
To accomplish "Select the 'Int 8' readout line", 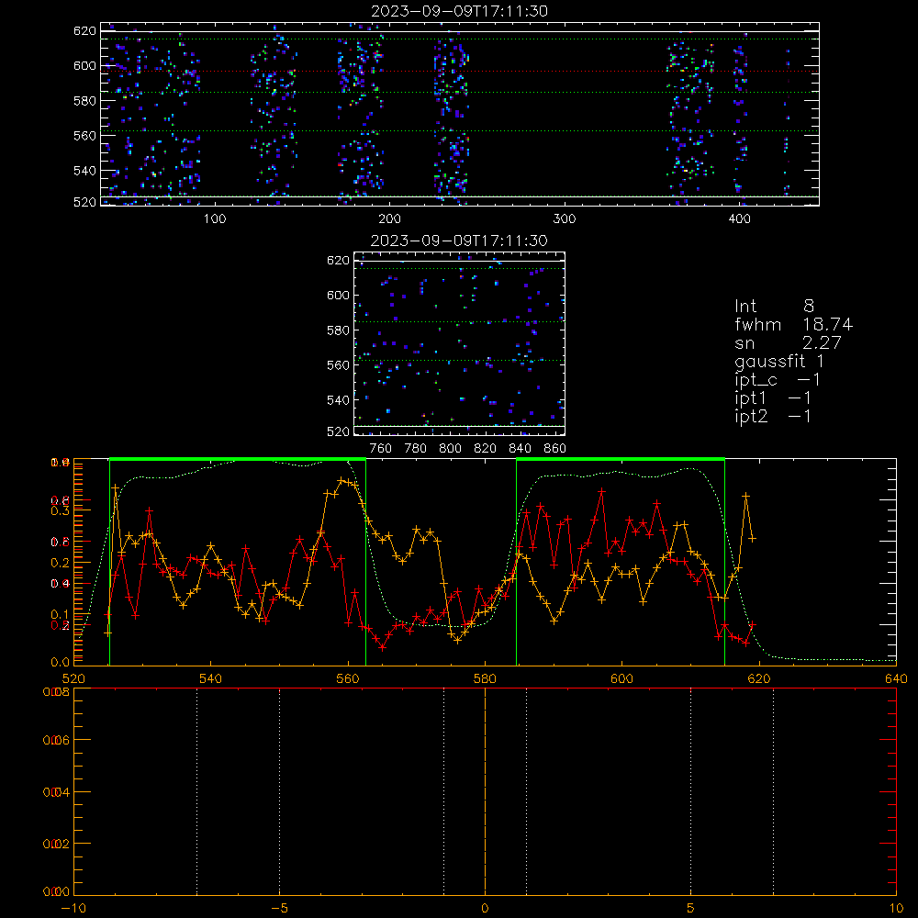I will click(774, 307).
